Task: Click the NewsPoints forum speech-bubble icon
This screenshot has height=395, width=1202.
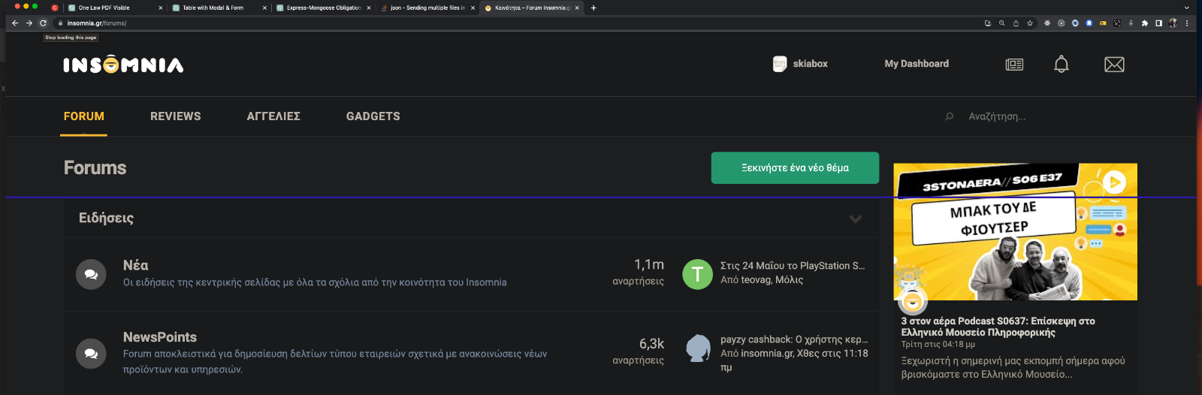Action: (91, 353)
